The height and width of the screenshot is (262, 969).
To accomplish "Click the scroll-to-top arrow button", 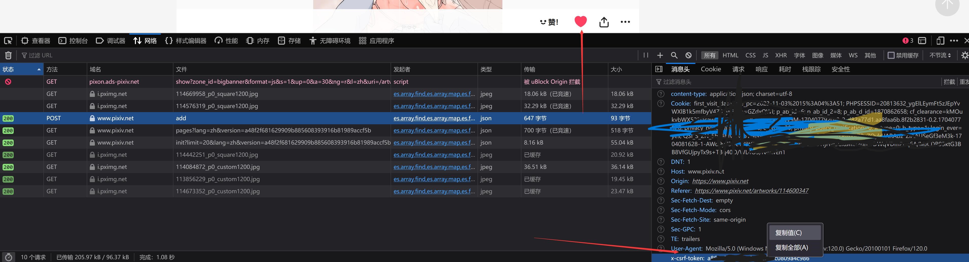I will pyautogui.click(x=947, y=5).
